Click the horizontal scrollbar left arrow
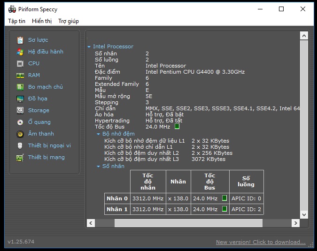This screenshot has height=251, width=317. pyautogui.click(x=91, y=223)
